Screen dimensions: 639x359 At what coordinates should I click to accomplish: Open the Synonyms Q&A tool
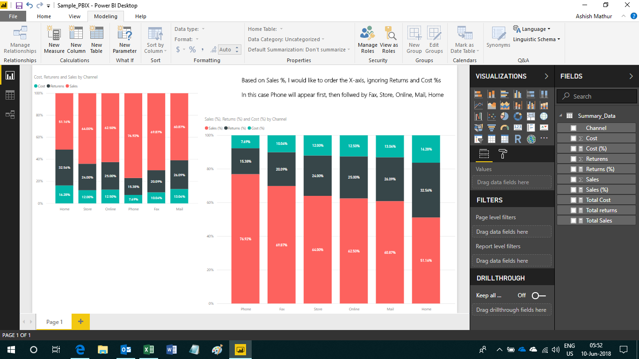click(x=498, y=37)
